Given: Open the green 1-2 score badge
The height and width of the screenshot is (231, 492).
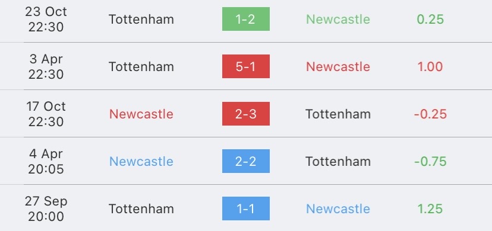Looking at the screenshot, I should click(x=245, y=19).
